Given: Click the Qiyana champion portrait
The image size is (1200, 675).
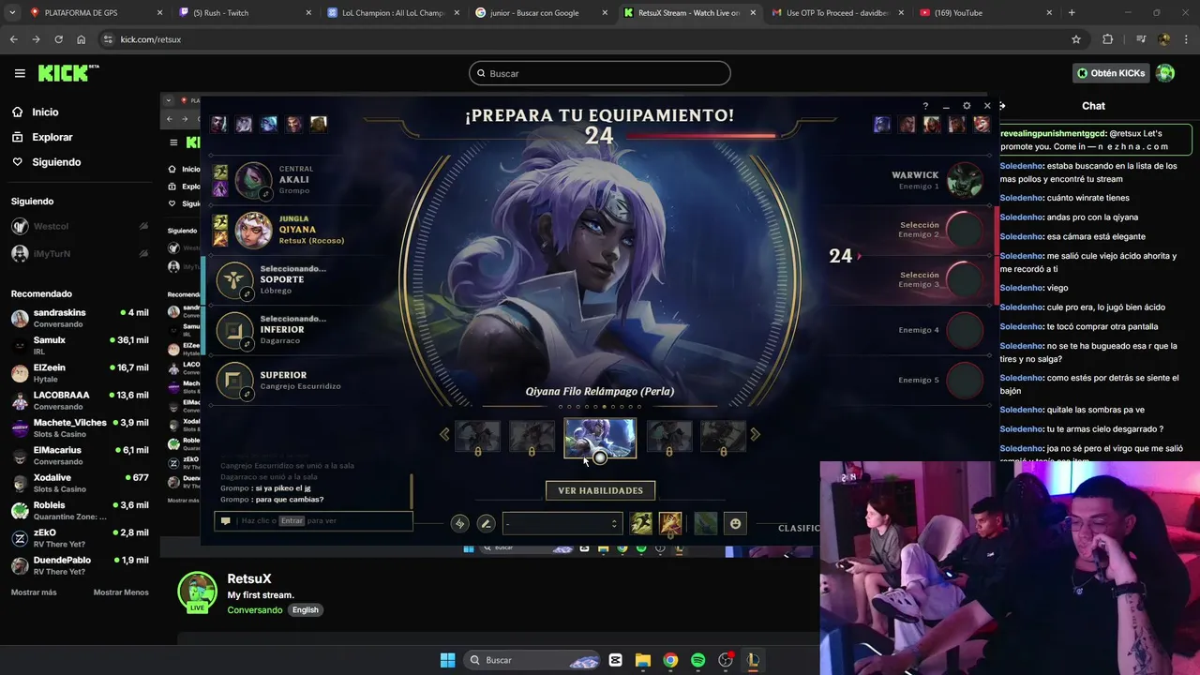Looking at the screenshot, I should point(253,230).
